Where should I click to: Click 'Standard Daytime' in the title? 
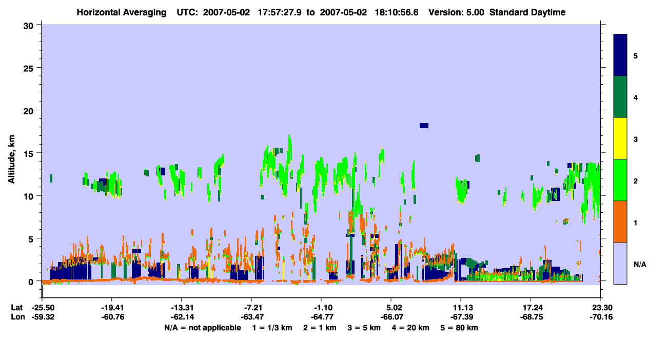tap(527, 12)
